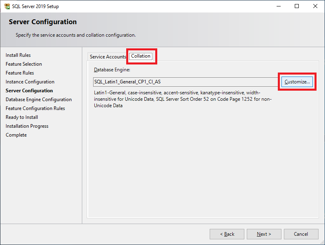The image size is (325, 245).
Task: Click the Server Configuration step
Action: pos(29,91)
